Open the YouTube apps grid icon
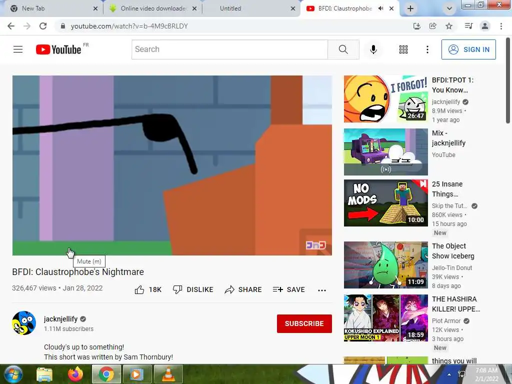Image resolution: width=512 pixels, height=384 pixels. [403, 49]
